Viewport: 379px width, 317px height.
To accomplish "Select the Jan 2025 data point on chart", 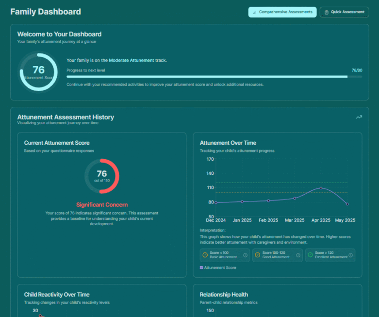I will (242, 201).
